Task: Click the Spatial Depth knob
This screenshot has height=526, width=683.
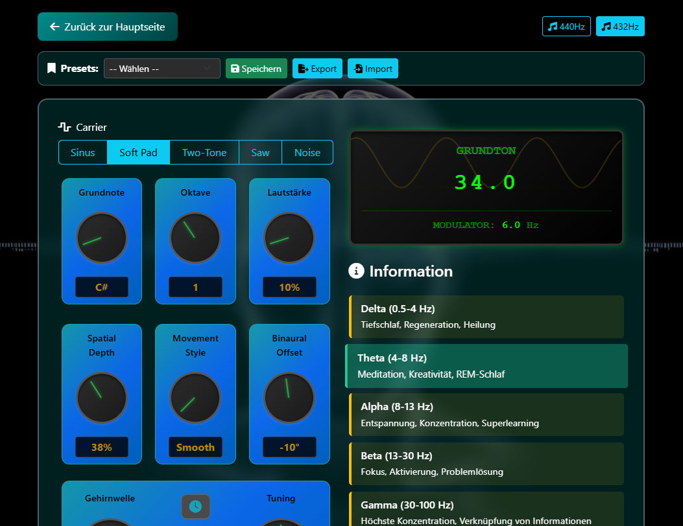Action: (x=101, y=398)
